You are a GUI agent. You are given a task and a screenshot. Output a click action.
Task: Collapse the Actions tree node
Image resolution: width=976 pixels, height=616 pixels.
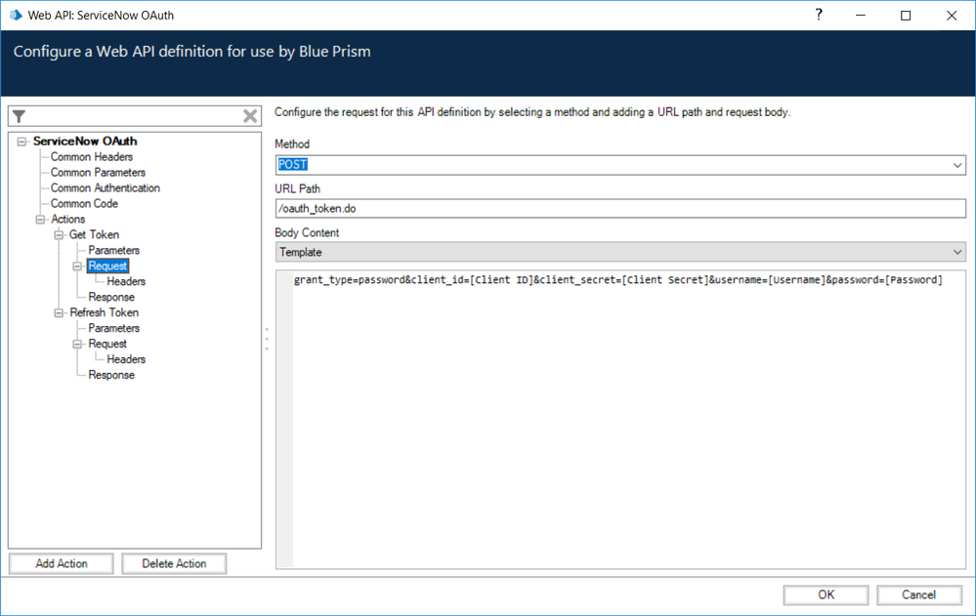40,220
